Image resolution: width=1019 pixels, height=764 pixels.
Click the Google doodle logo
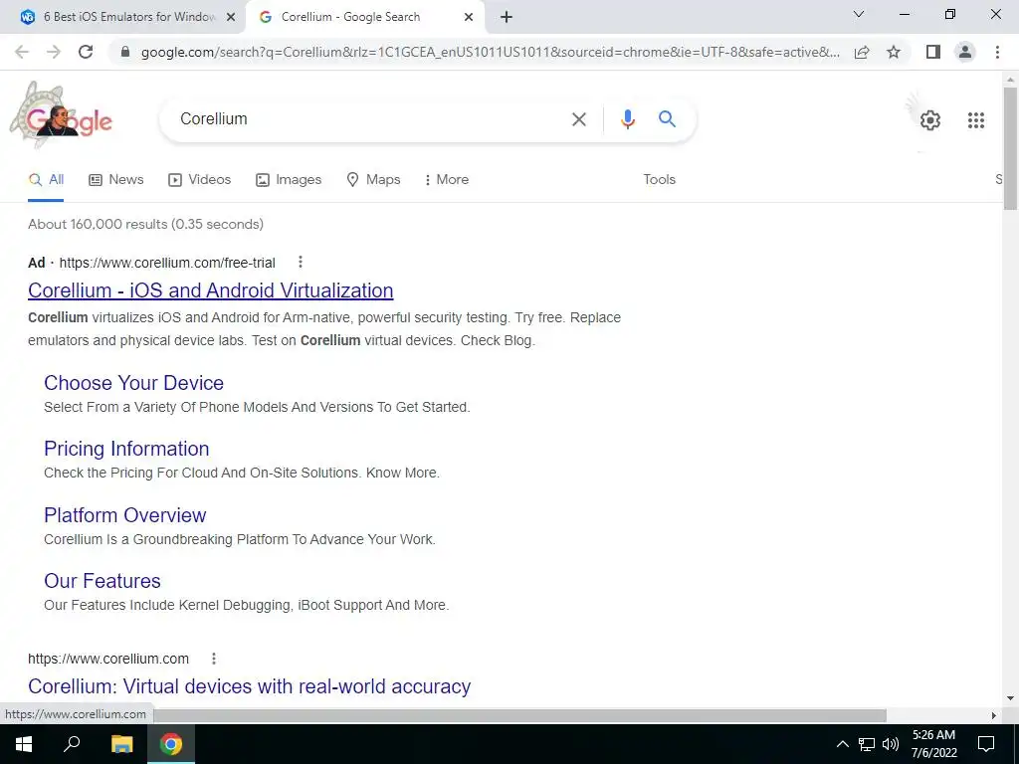(x=62, y=115)
